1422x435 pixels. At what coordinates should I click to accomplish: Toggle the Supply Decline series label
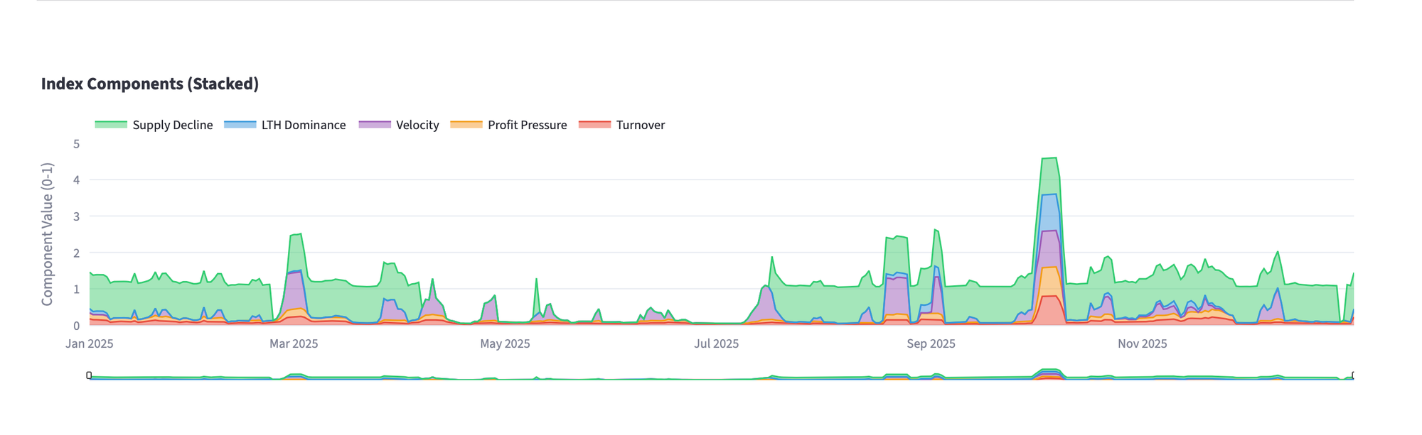(172, 125)
